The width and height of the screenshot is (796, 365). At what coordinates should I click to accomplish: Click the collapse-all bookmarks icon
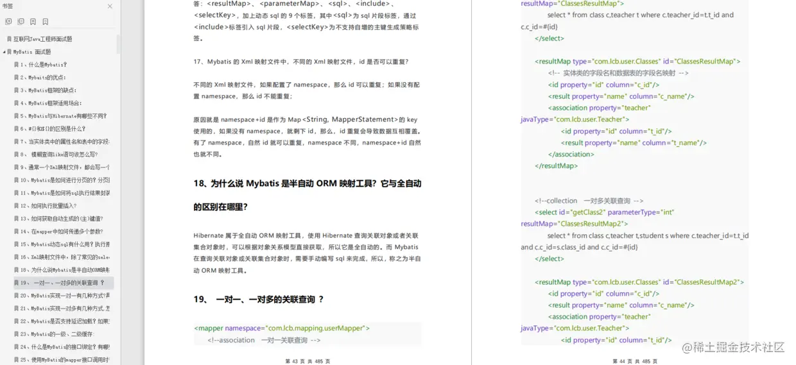[x=21, y=22]
